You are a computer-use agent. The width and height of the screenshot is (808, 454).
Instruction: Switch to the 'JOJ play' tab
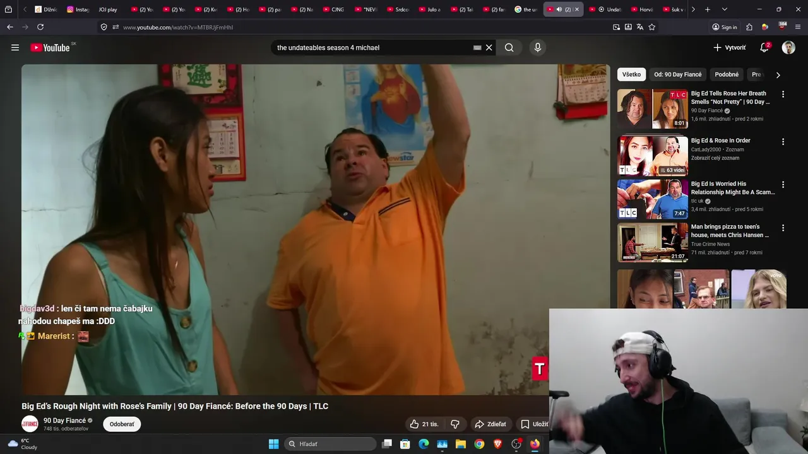point(109,9)
